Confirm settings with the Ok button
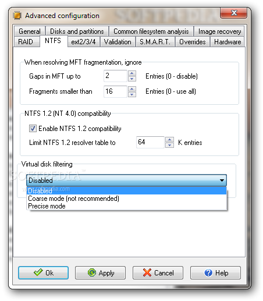 pyautogui.click(x=44, y=272)
